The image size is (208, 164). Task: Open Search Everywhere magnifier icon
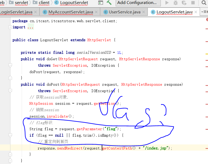tap(204, 2)
